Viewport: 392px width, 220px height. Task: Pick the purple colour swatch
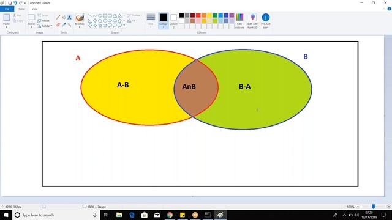coord(232,15)
